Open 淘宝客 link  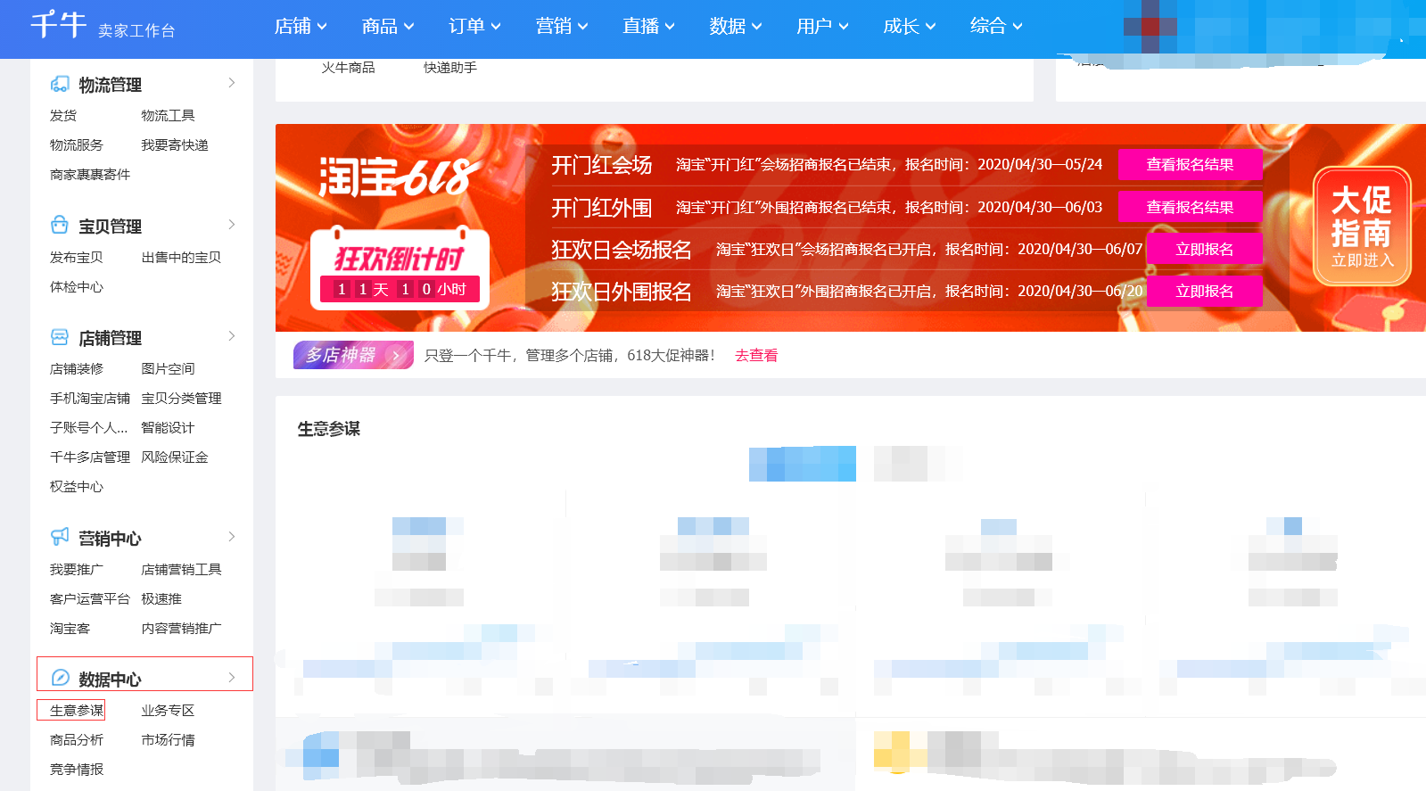tap(70, 628)
